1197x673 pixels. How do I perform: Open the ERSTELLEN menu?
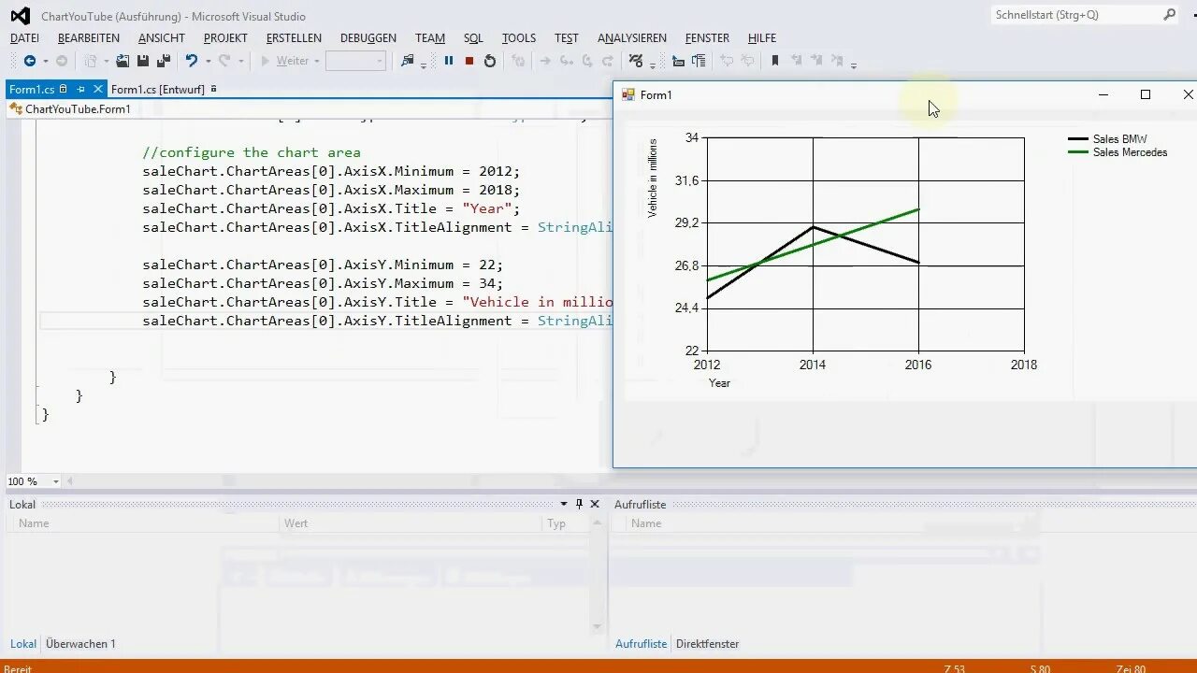(x=294, y=38)
